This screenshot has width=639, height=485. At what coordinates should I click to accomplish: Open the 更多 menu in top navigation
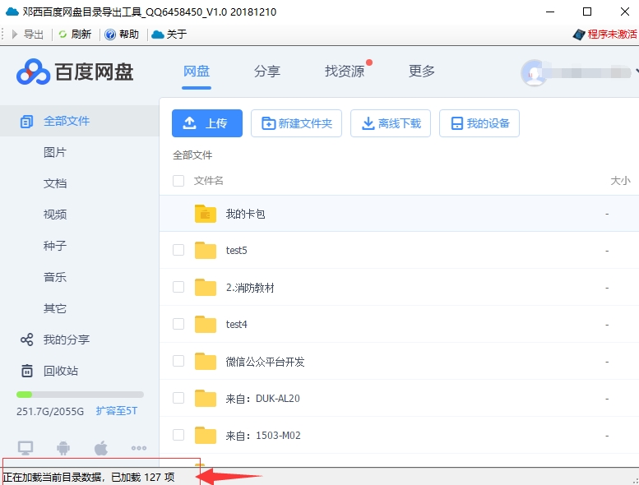click(422, 72)
